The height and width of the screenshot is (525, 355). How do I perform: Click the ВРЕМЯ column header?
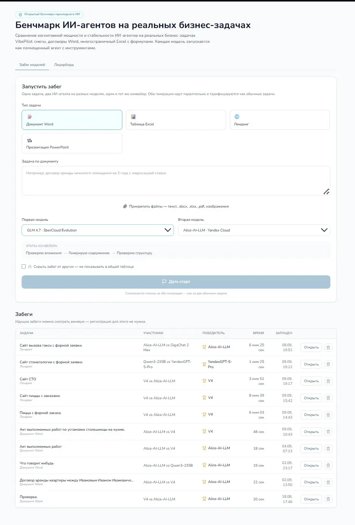tap(258, 333)
